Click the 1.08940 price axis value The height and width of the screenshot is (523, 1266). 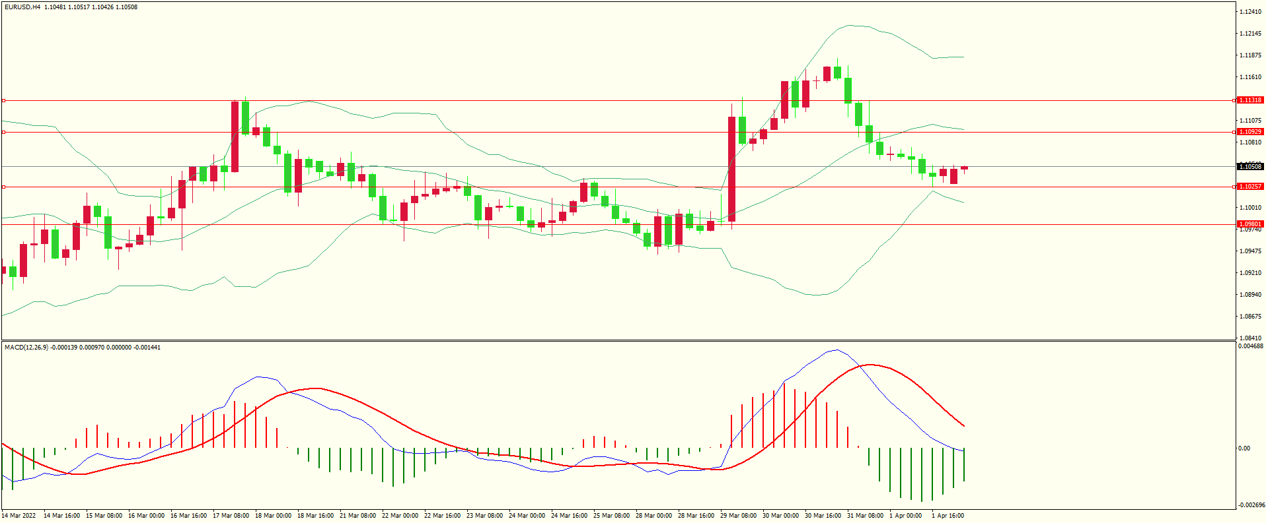1251,295
